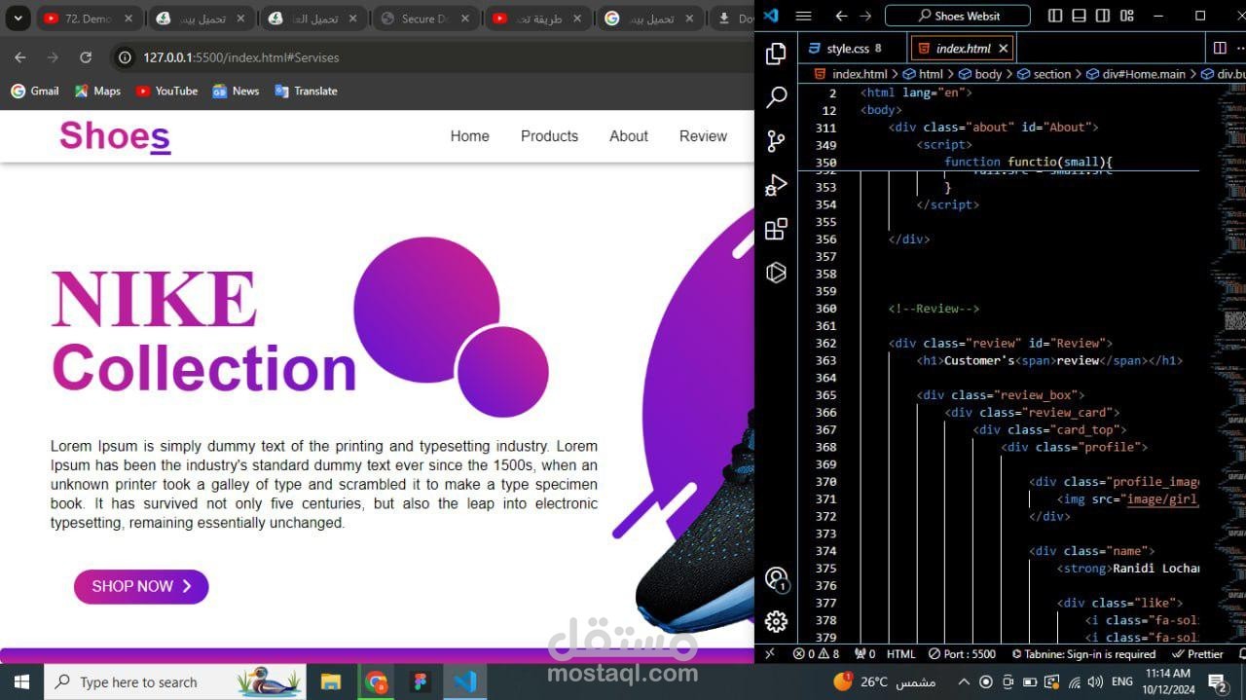Open the html breadcrumb dropdown
Image resolution: width=1246 pixels, height=700 pixels.
click(923, 74)
